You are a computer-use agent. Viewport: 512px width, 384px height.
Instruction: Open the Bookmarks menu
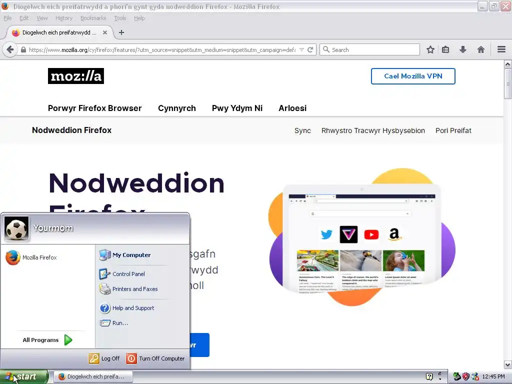pos(93,18)
